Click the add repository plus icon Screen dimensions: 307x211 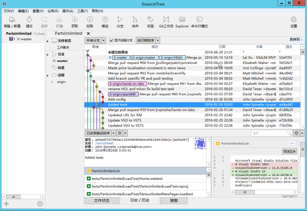[6, 204]
